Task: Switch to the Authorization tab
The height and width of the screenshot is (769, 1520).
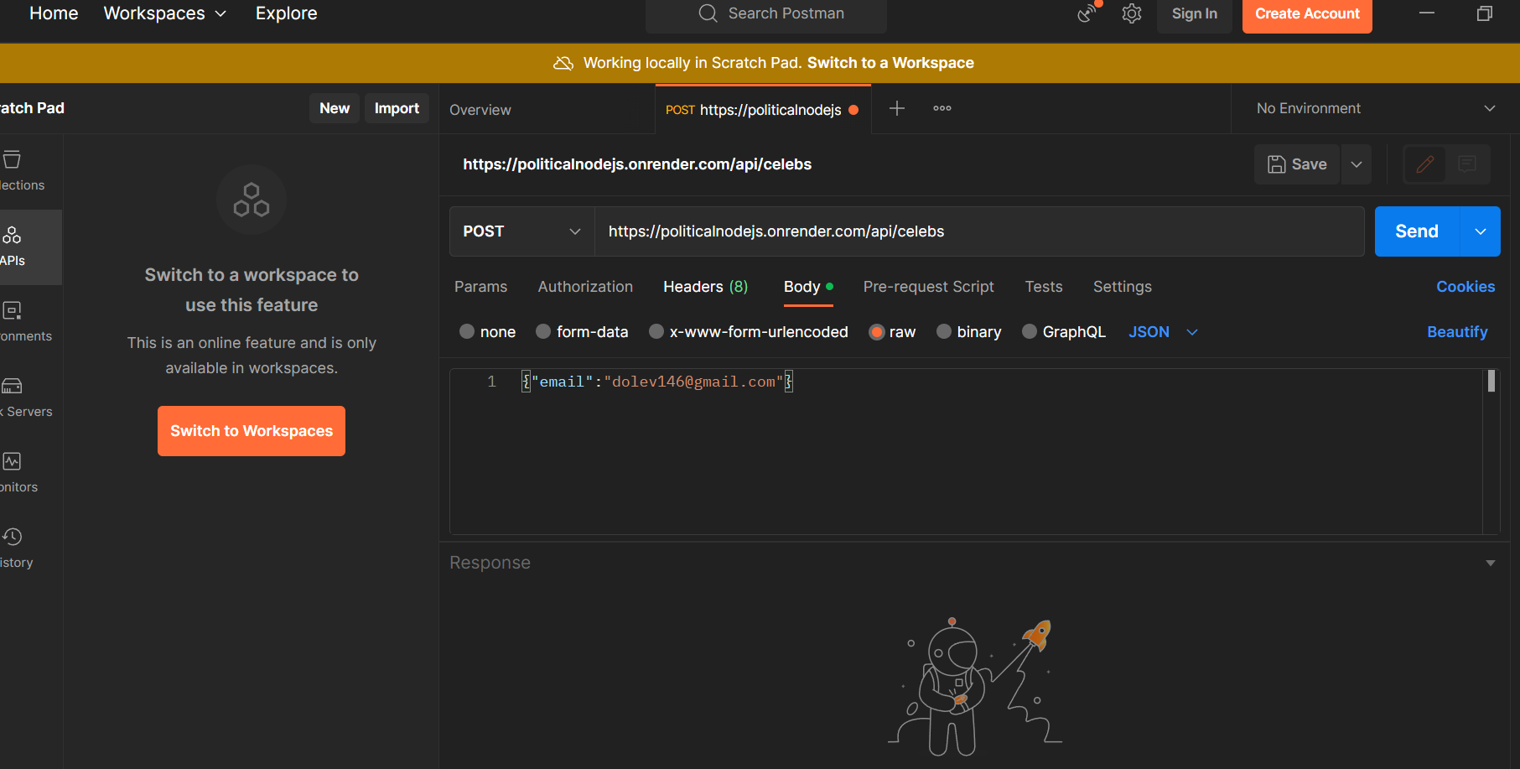Action: tap(584, 286)
